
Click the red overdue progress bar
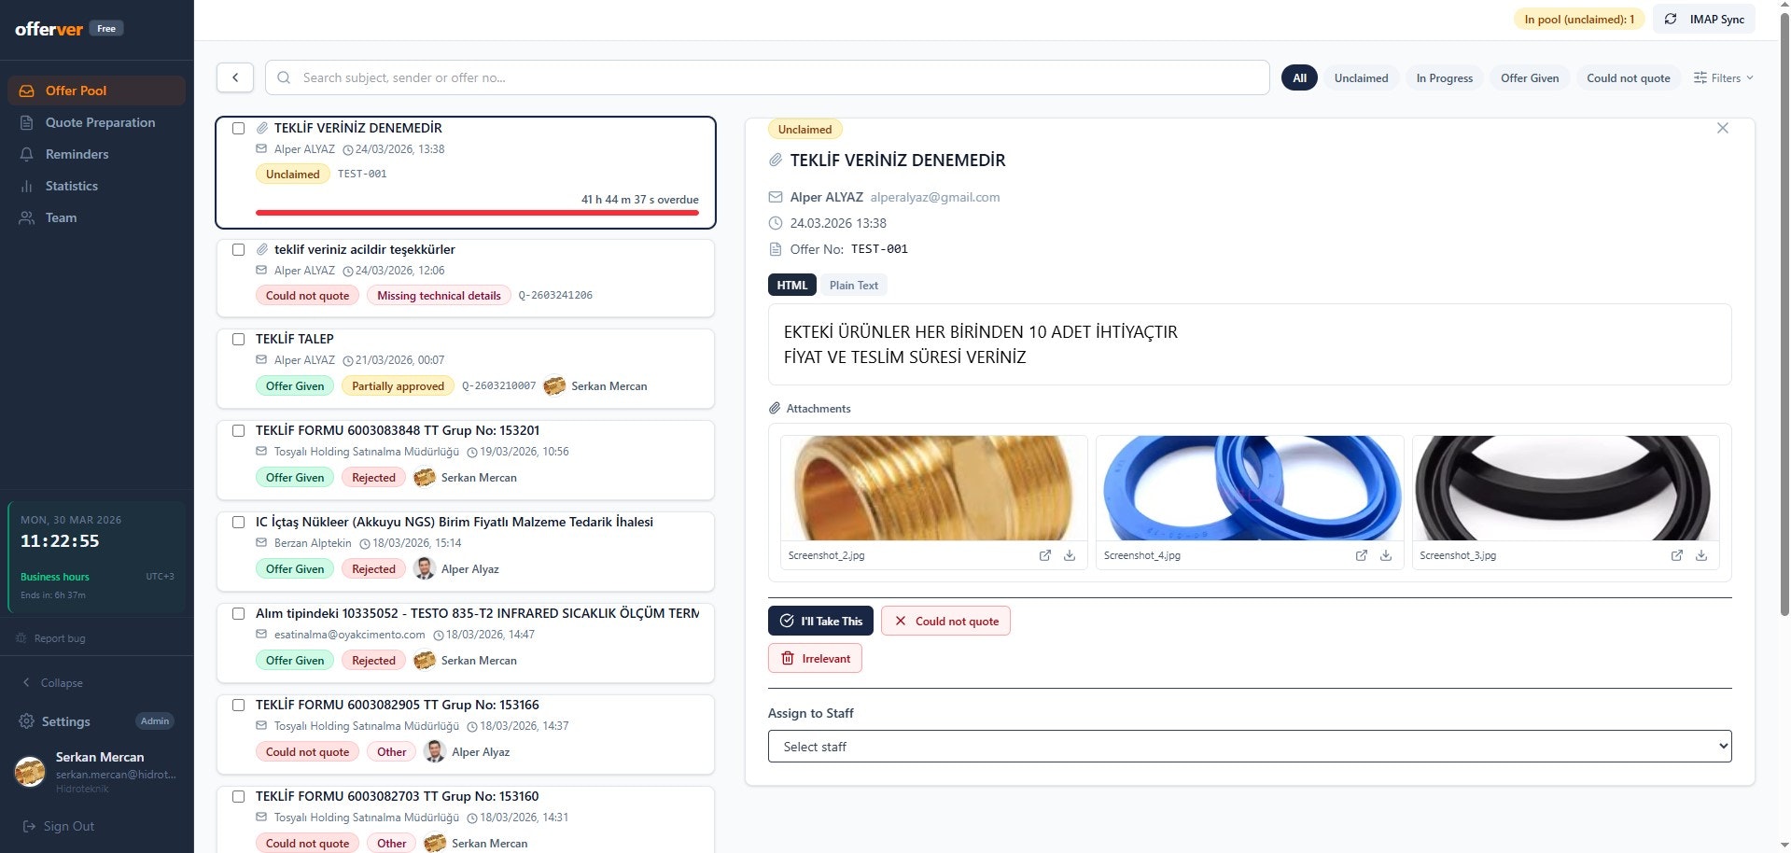click(x=477, y=213)
